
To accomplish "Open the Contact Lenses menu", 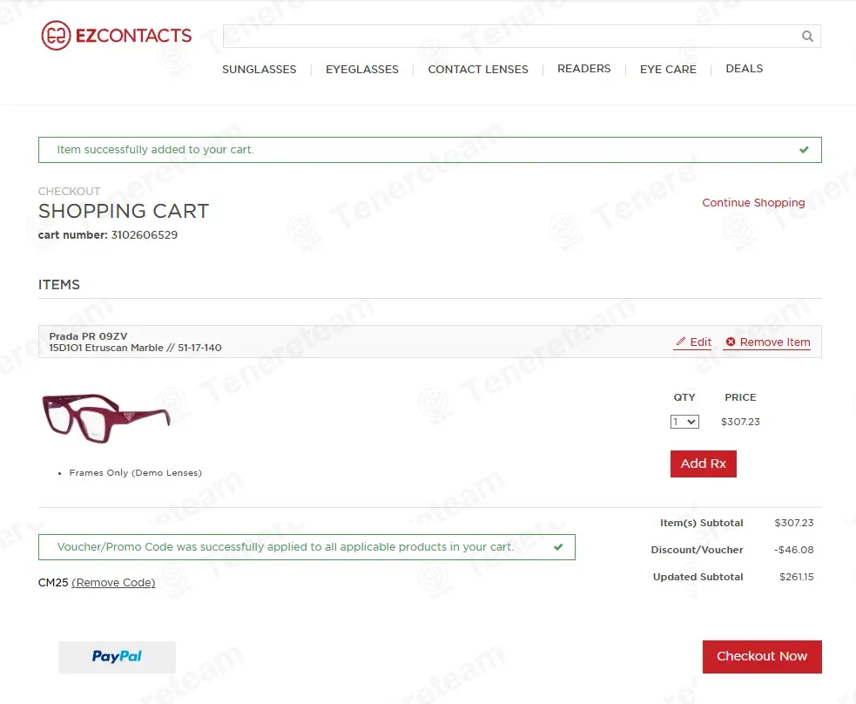I will (478, 70).
